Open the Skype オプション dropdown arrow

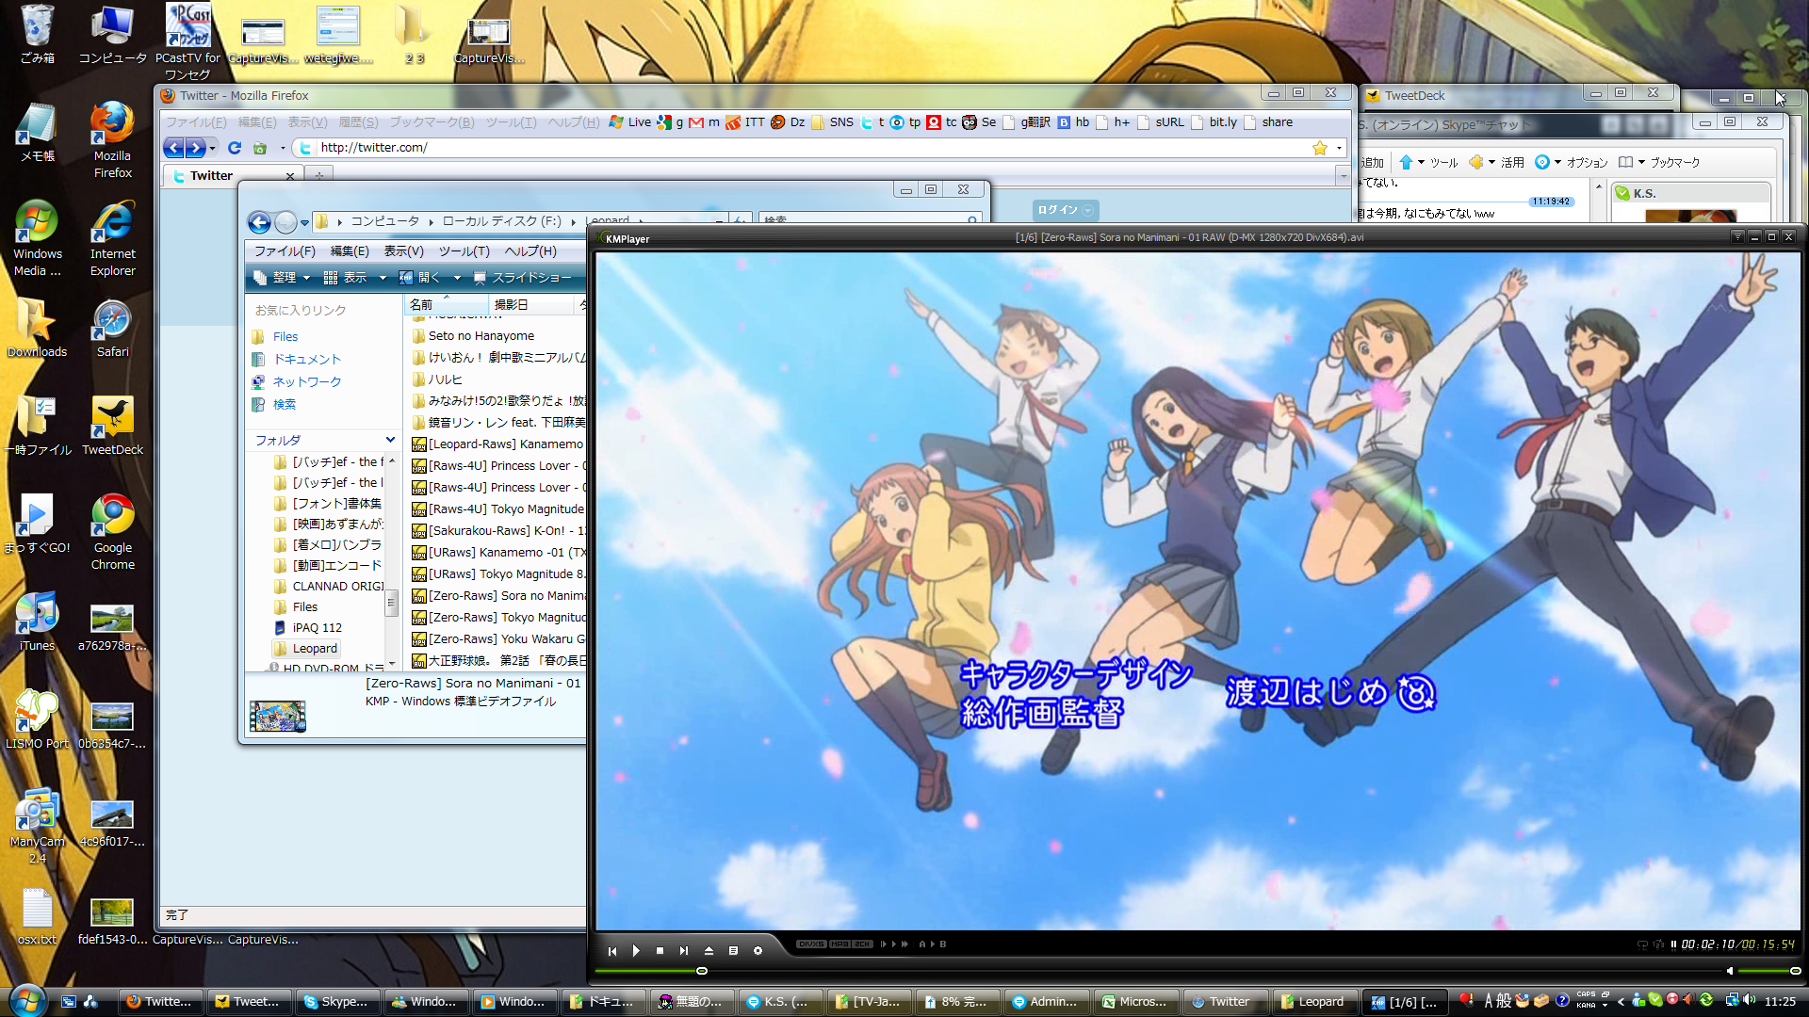1557,162
